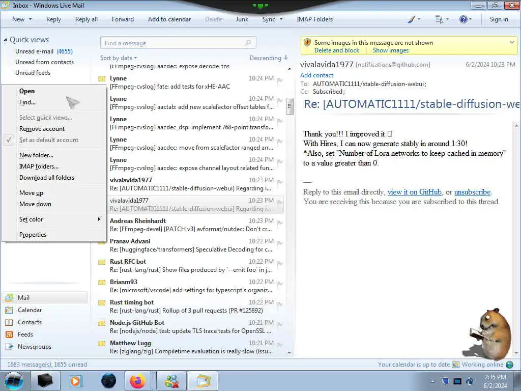Open Feeds section icon
521x391 pixels.
tap(9, 334)
